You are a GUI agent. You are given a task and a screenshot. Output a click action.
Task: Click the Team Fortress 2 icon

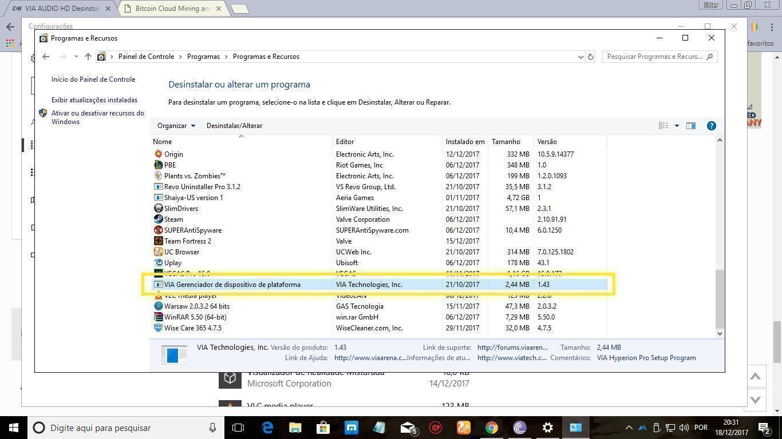159,241
